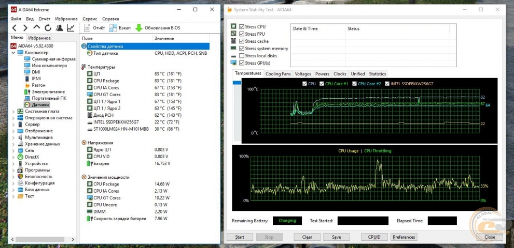Click the Бэкап backup icon
Screen dimensions: 514x248
coord(113,28)
